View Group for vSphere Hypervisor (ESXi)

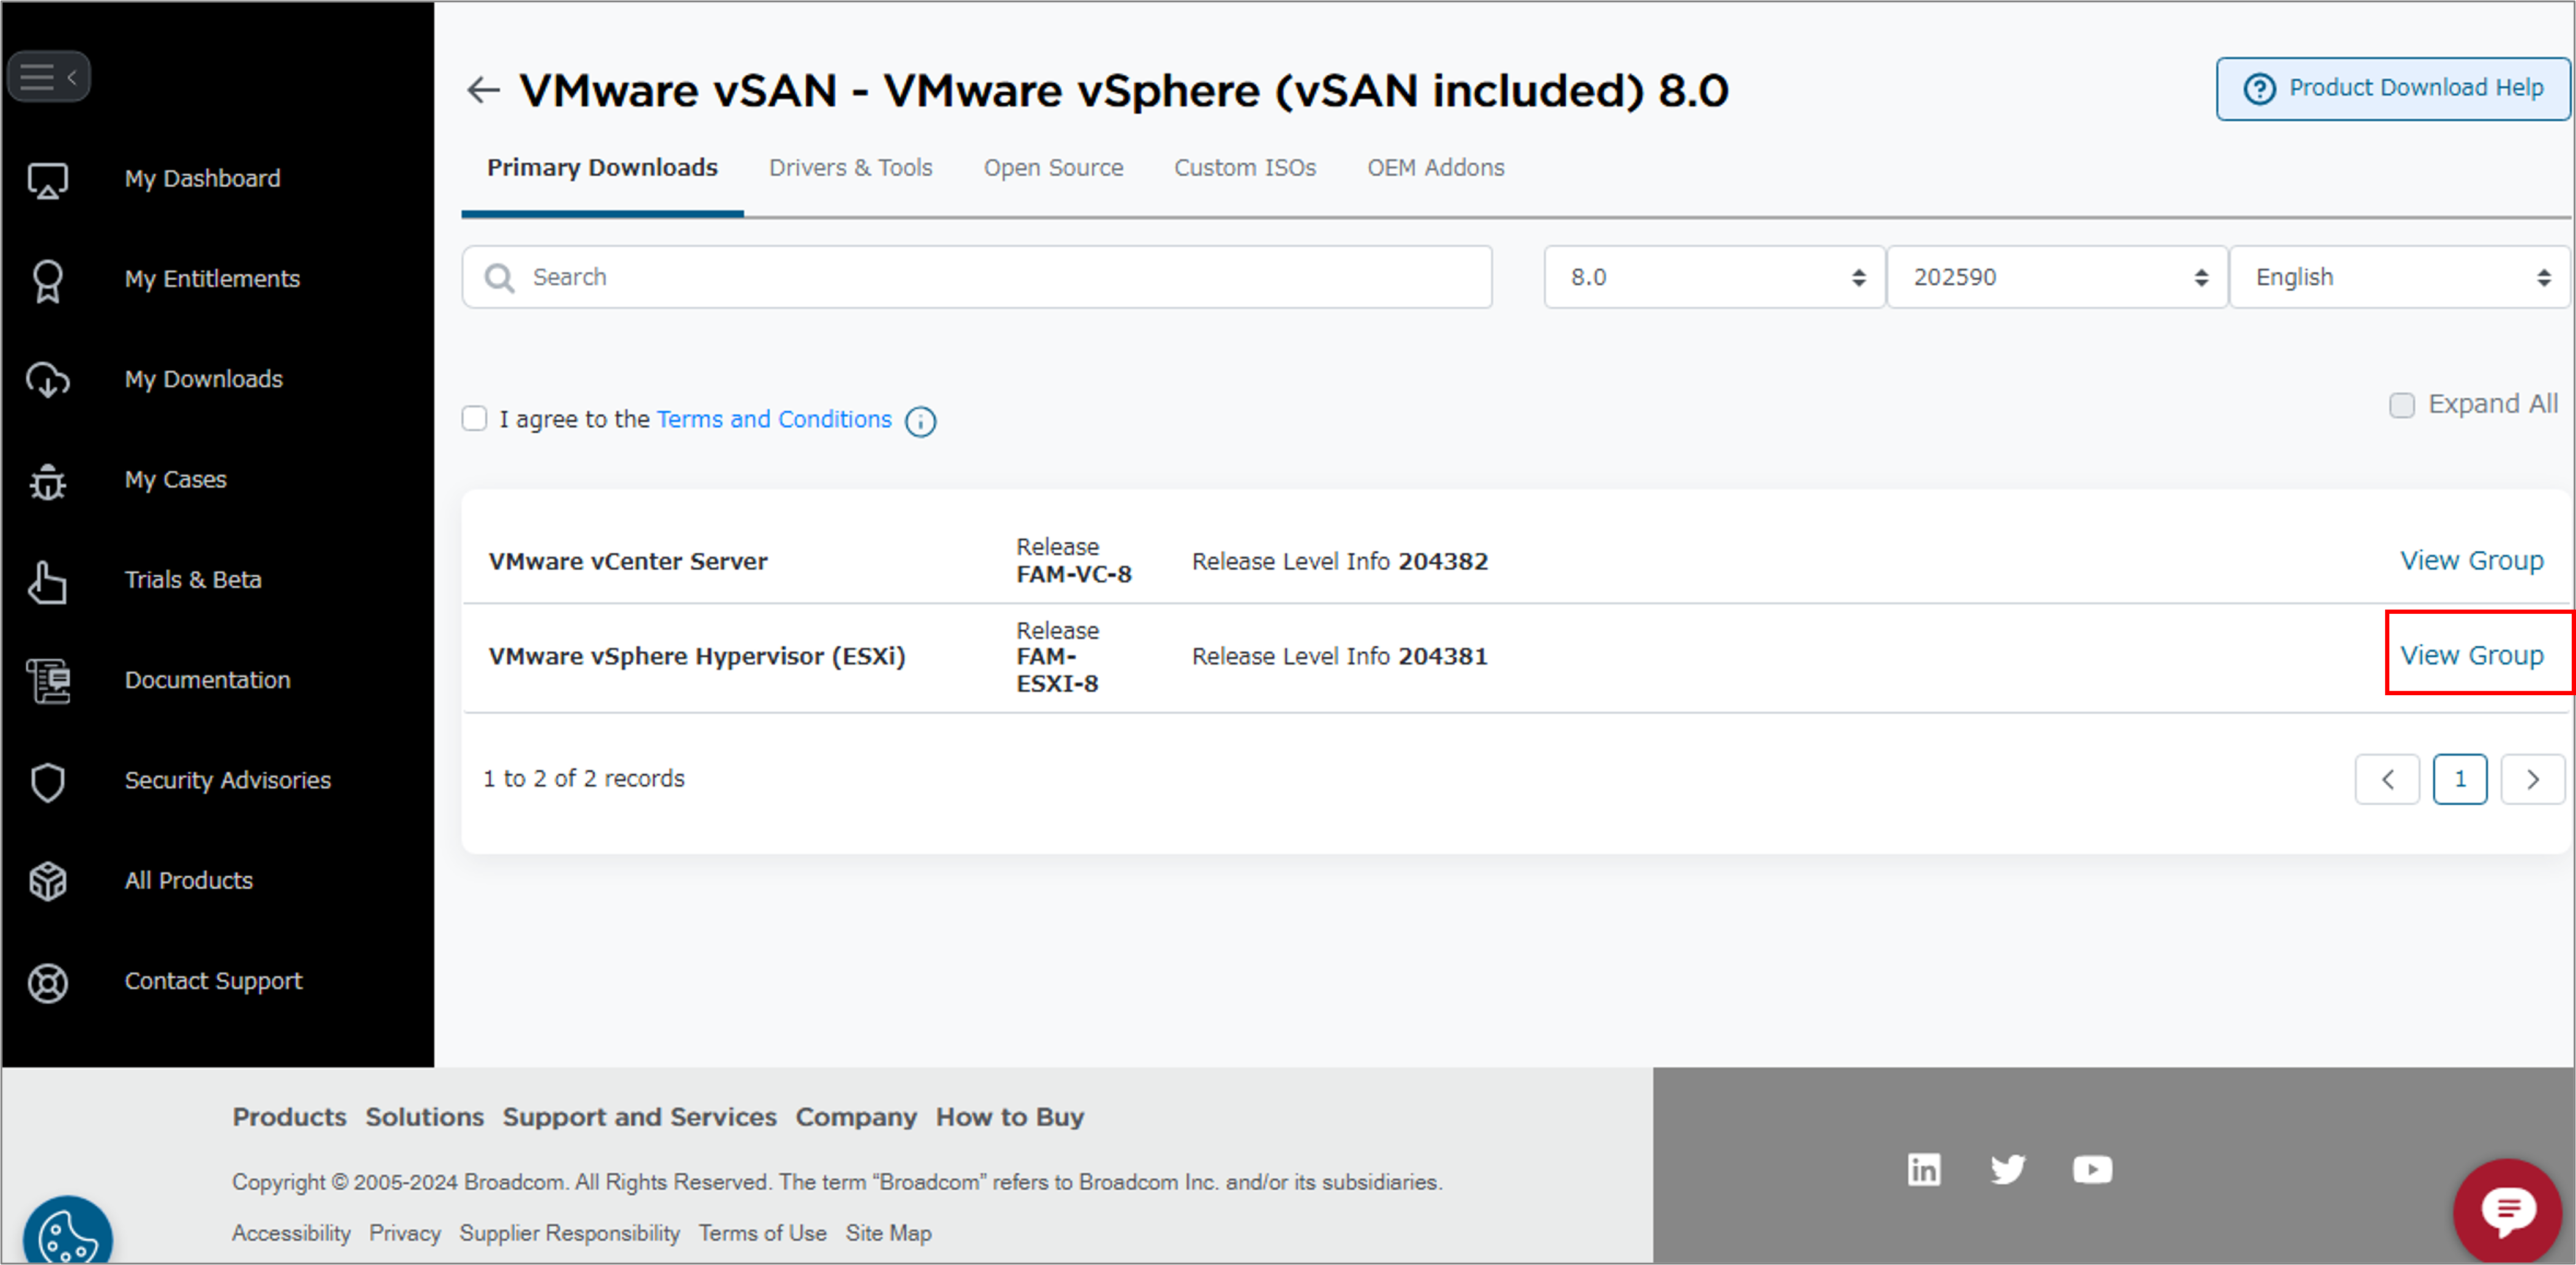pyautogui.click(x=2471, y=656)
